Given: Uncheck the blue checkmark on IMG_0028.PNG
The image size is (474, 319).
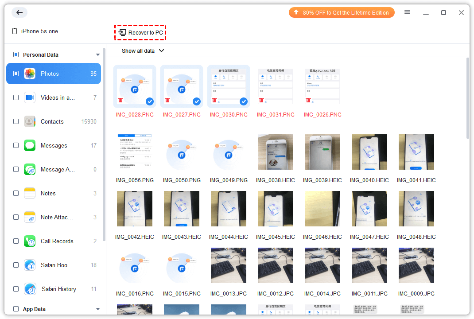Looking at the screenshot, I should tap(150, 101).
